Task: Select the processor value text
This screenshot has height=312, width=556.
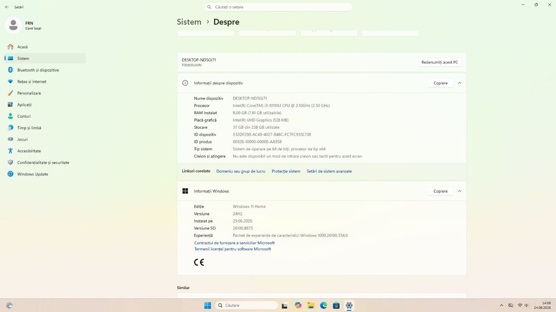Action: 281,105
